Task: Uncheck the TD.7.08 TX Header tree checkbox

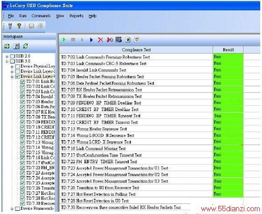Action: point(22,117)
